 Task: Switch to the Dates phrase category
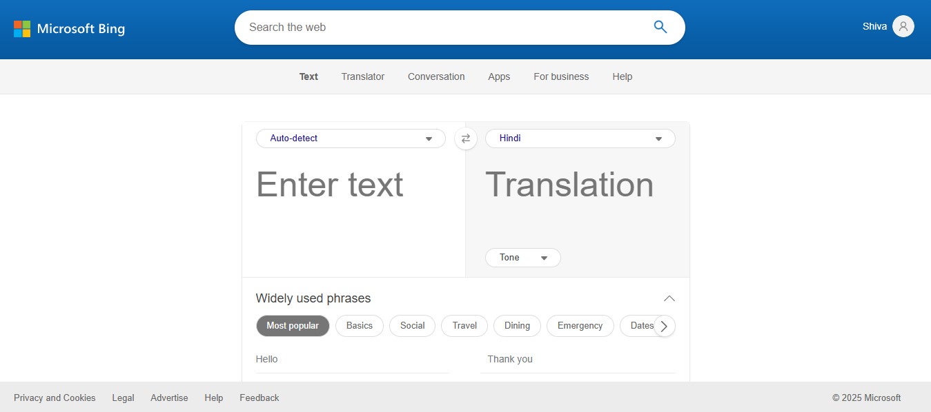641,325
